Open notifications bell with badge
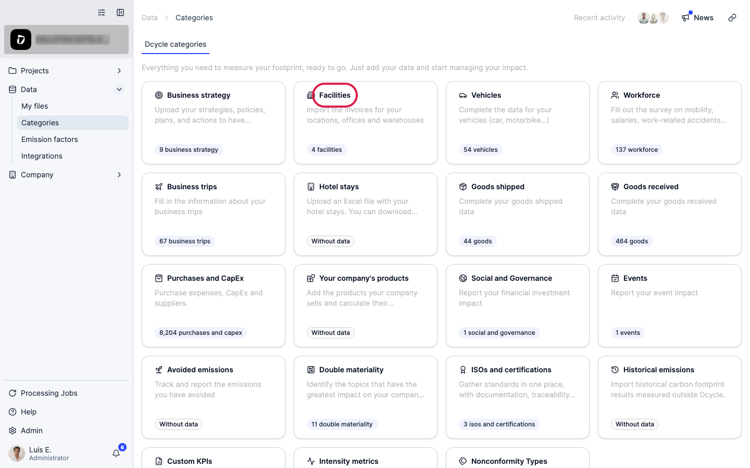Image resolution: width=750 pixels, height=468 pixels. [x=116, y=453]
